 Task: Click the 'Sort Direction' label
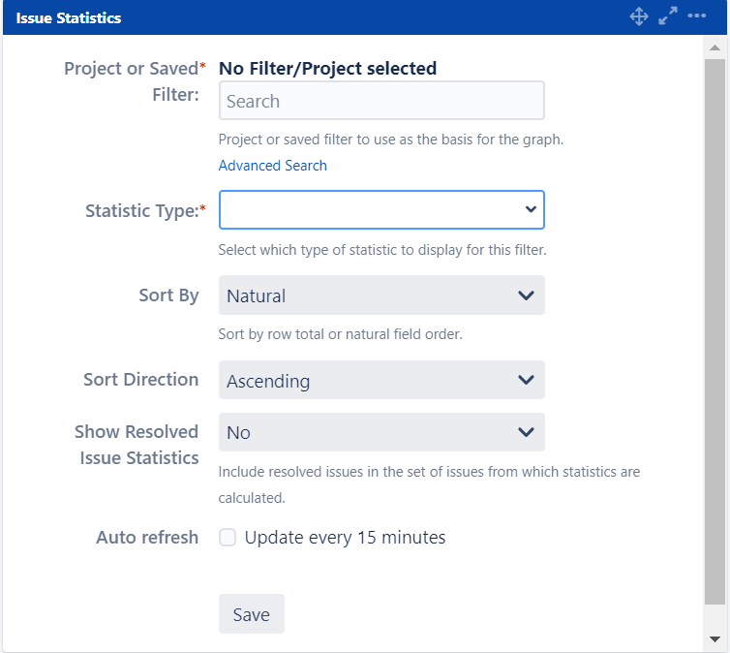pyautogui.click(x=141, y=380)
